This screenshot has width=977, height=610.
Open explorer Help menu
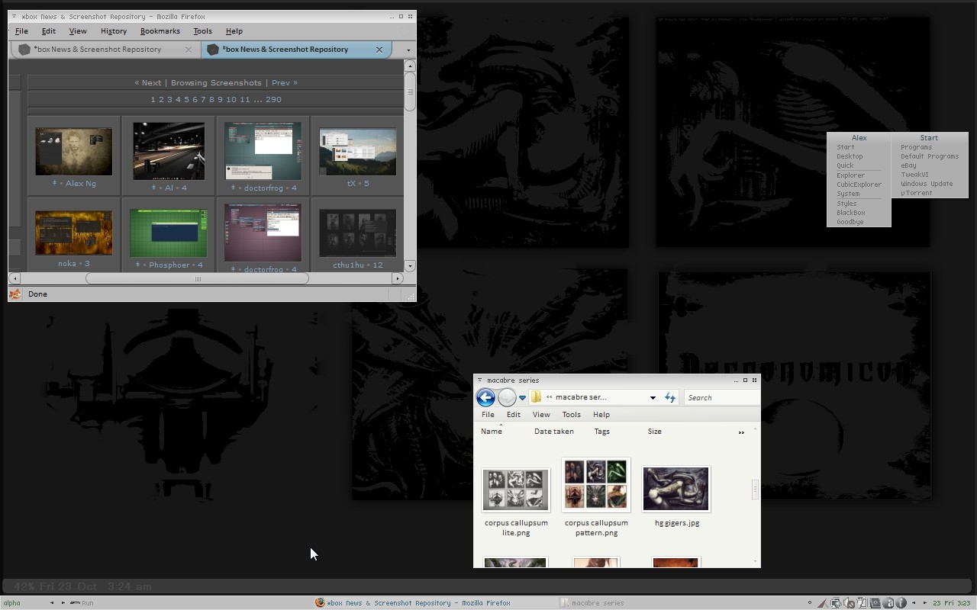[x=601, y=415]
